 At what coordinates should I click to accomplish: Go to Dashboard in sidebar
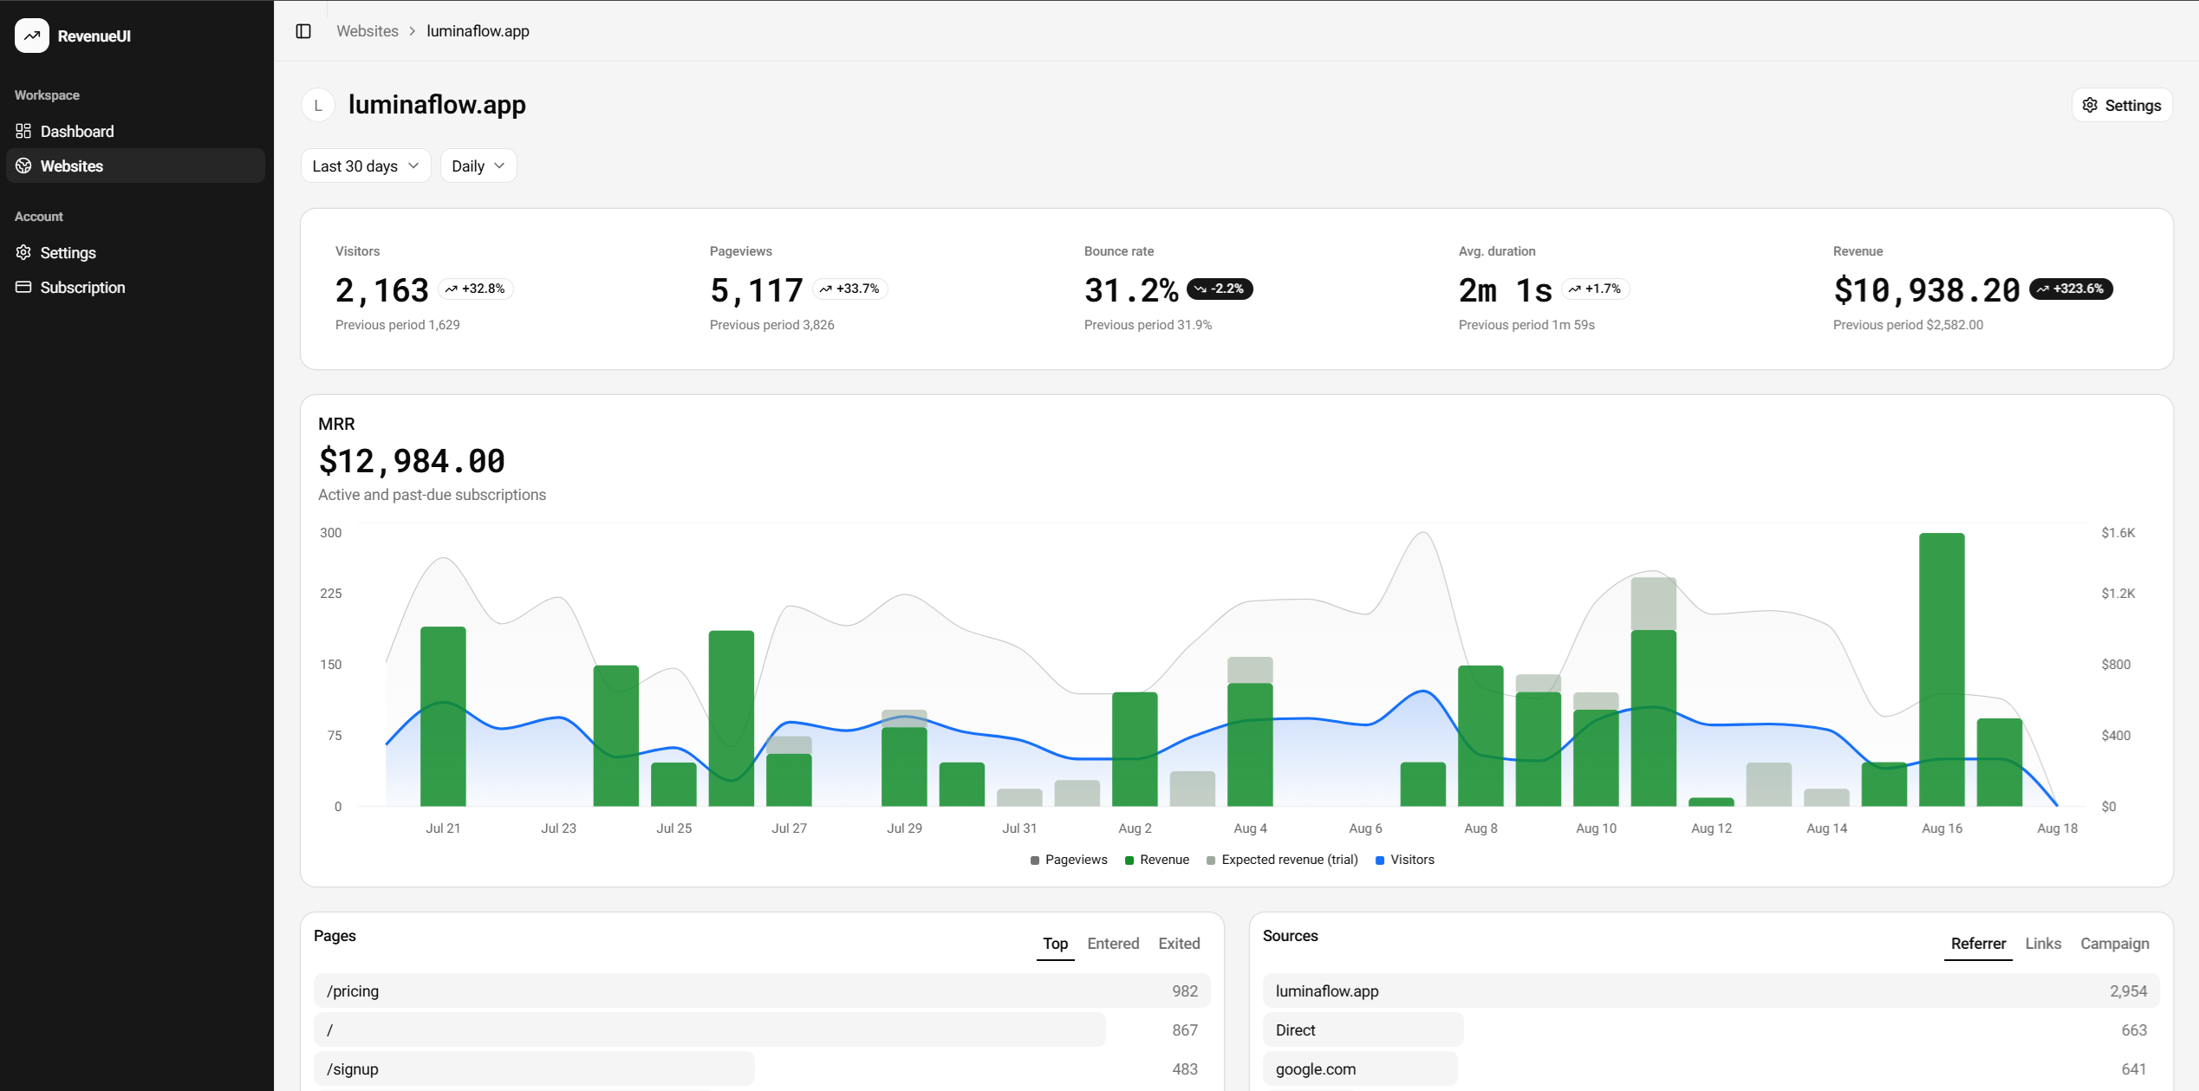(135, 131)
